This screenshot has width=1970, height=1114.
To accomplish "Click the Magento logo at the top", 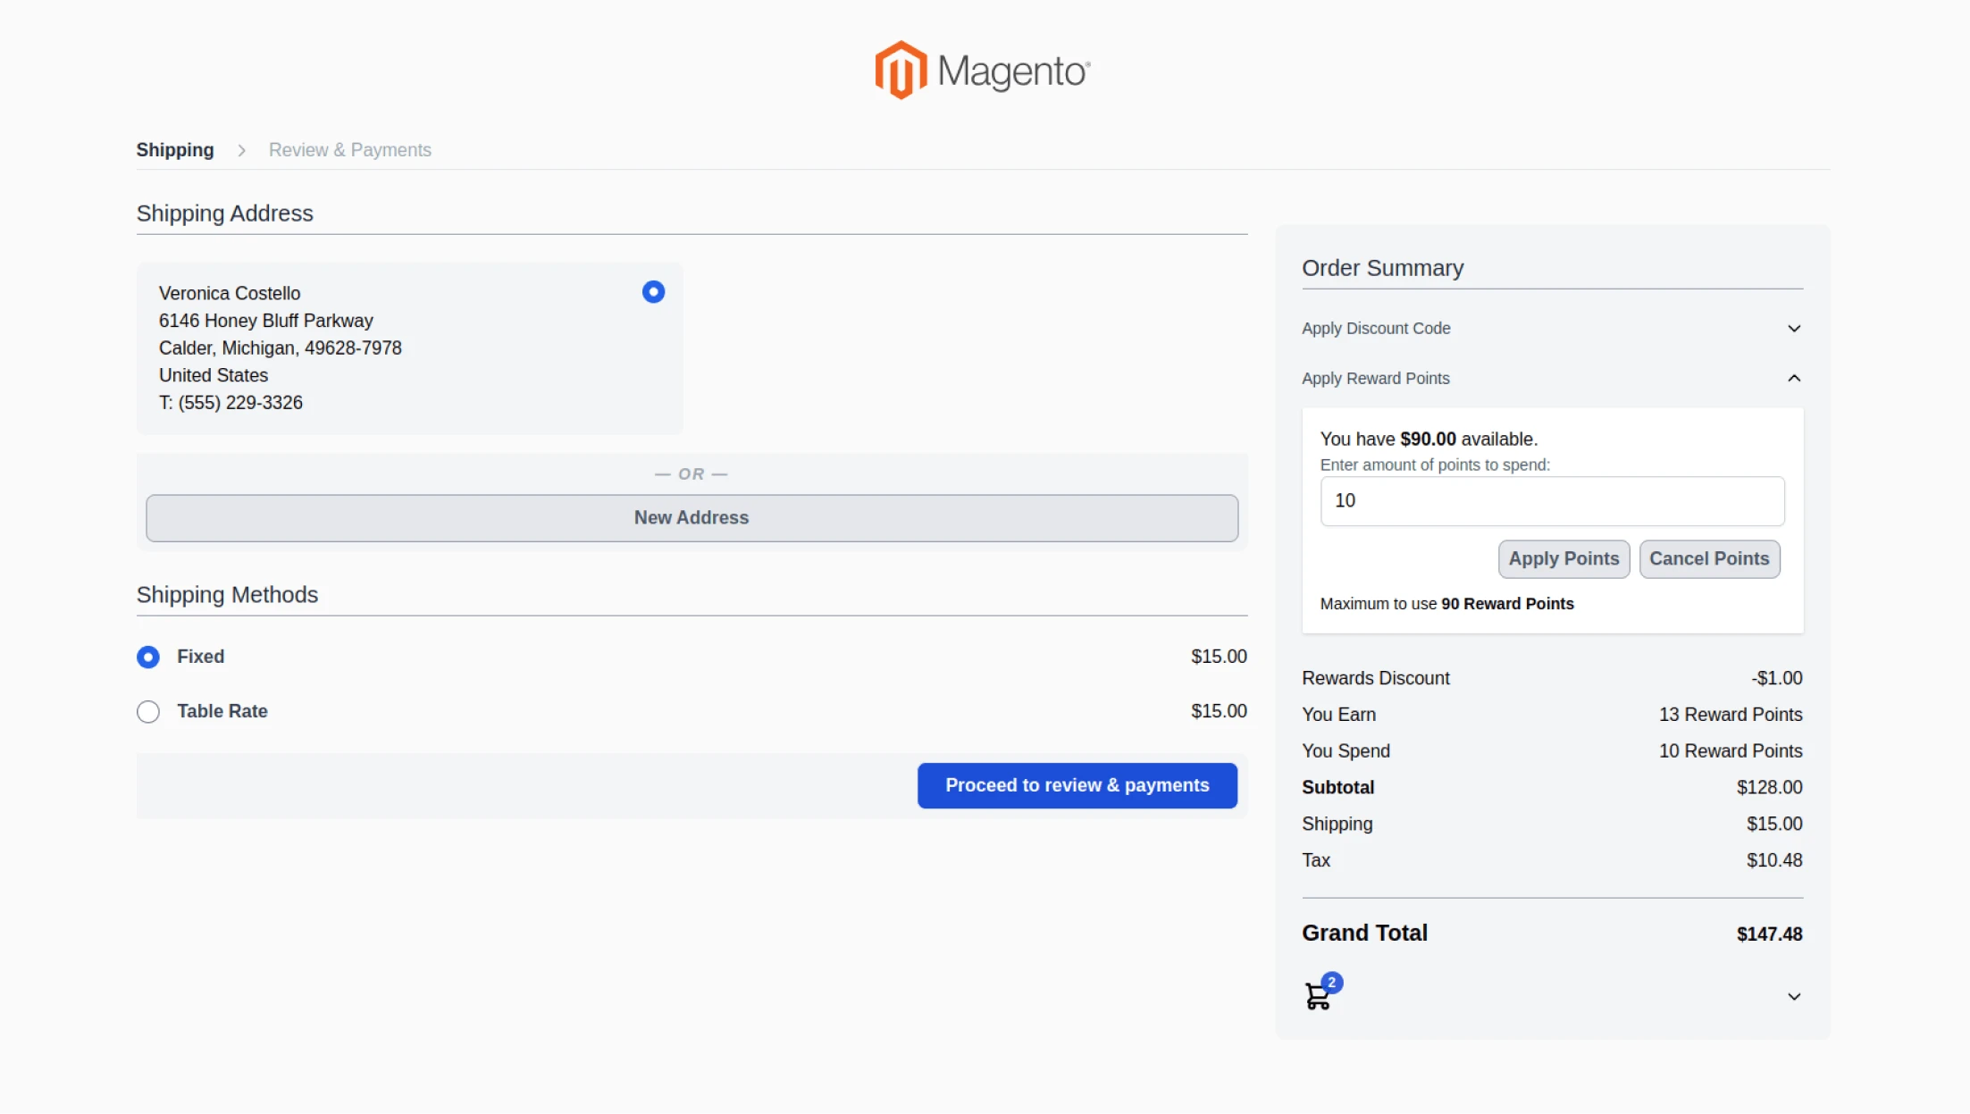I will click(x=984, y=69).
